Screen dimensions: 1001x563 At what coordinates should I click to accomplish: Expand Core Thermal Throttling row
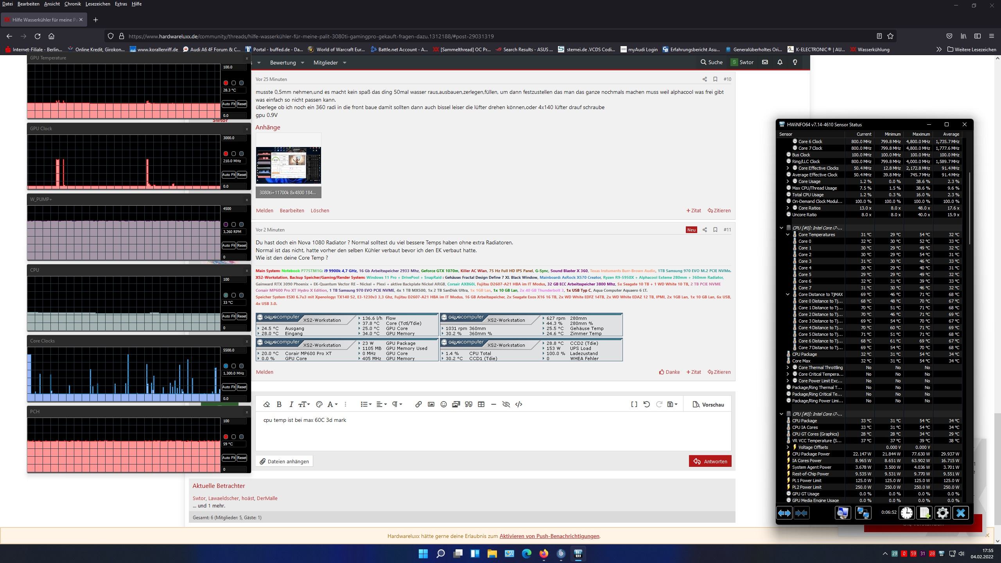pyautogui.click(x=788, y=368)
